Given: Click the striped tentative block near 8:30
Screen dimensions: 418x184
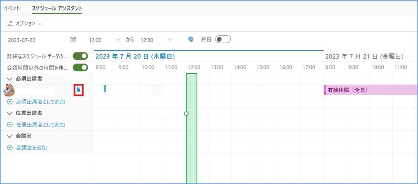Looking at the screenshot, I should (x=105, y=89).
